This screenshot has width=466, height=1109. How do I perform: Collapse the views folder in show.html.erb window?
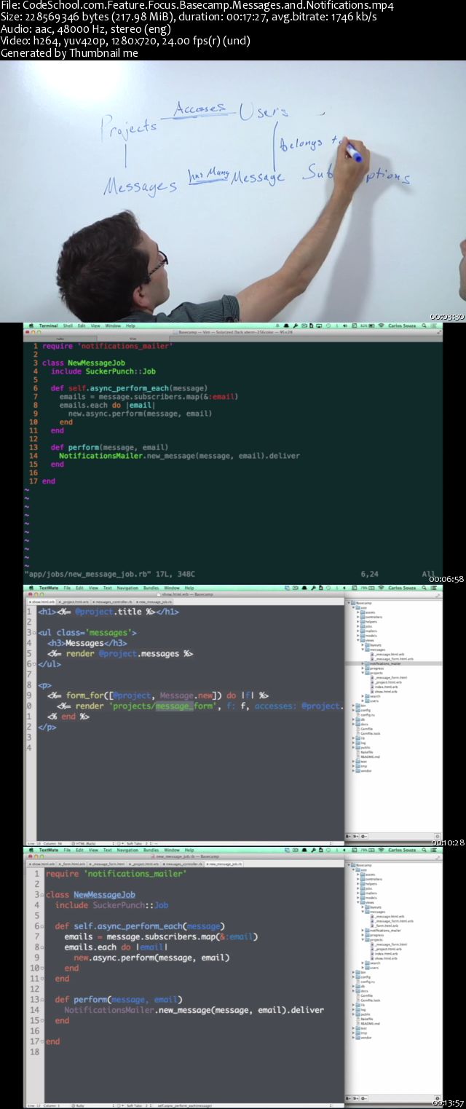click(x=358, y=640)
